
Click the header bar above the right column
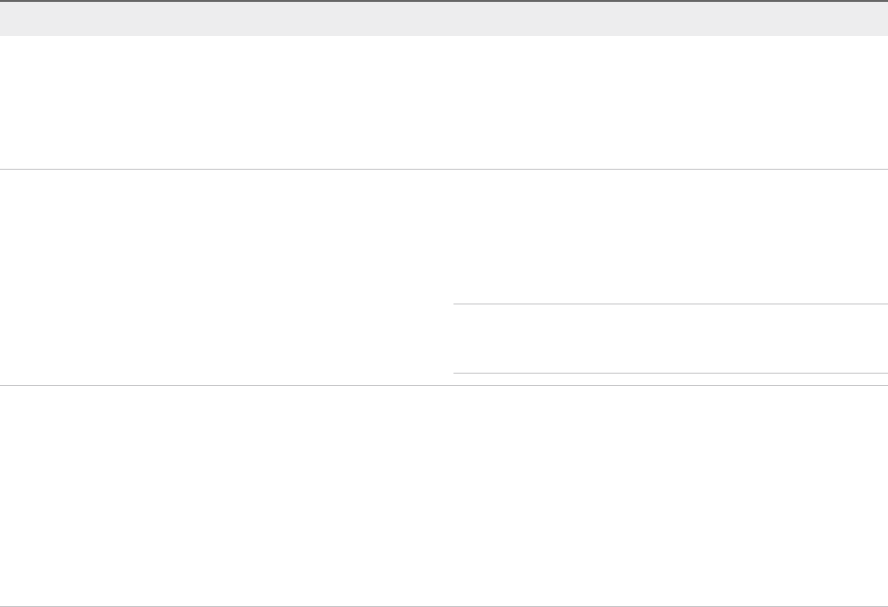(x=670, y=19)
